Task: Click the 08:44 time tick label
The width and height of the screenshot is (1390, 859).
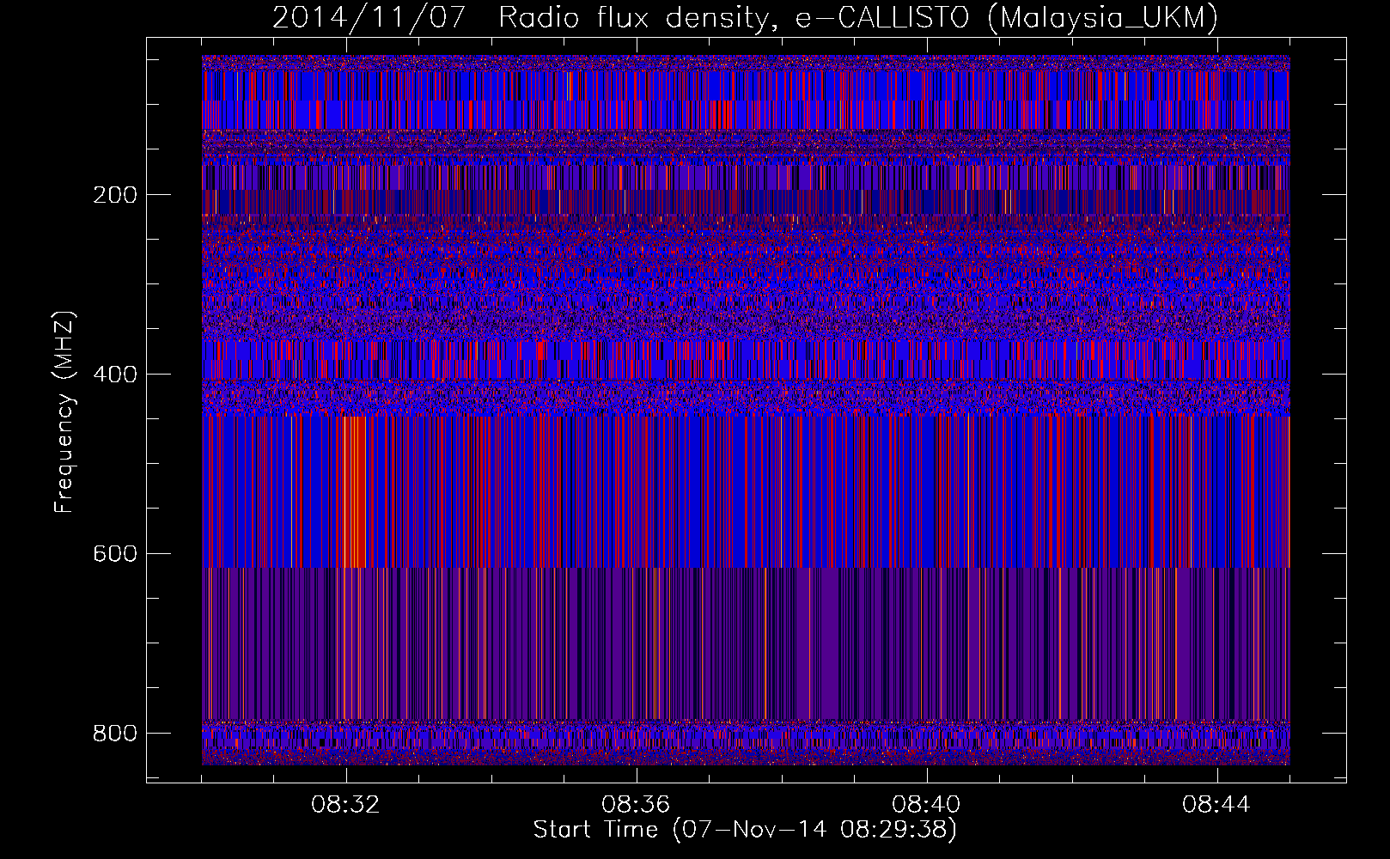Action: pyautogui.click(x=1216, y=805)
